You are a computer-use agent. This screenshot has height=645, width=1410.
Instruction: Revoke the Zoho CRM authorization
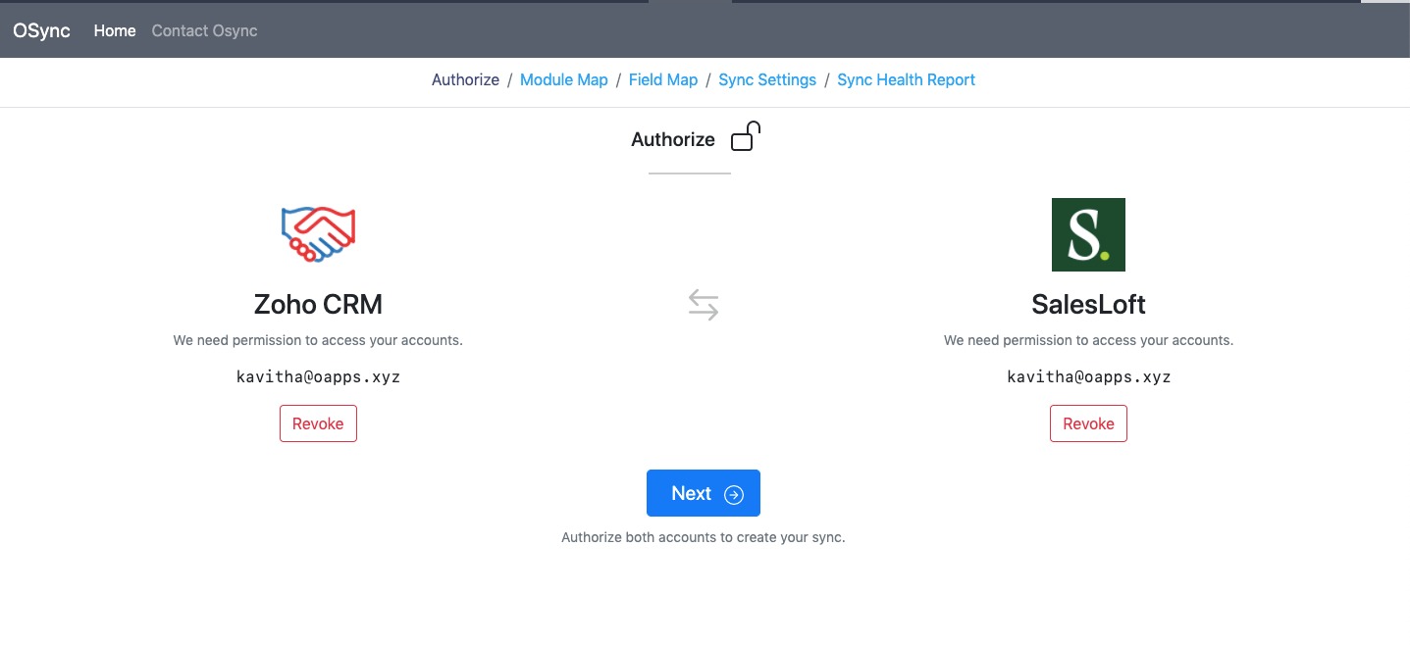[318, 423]
